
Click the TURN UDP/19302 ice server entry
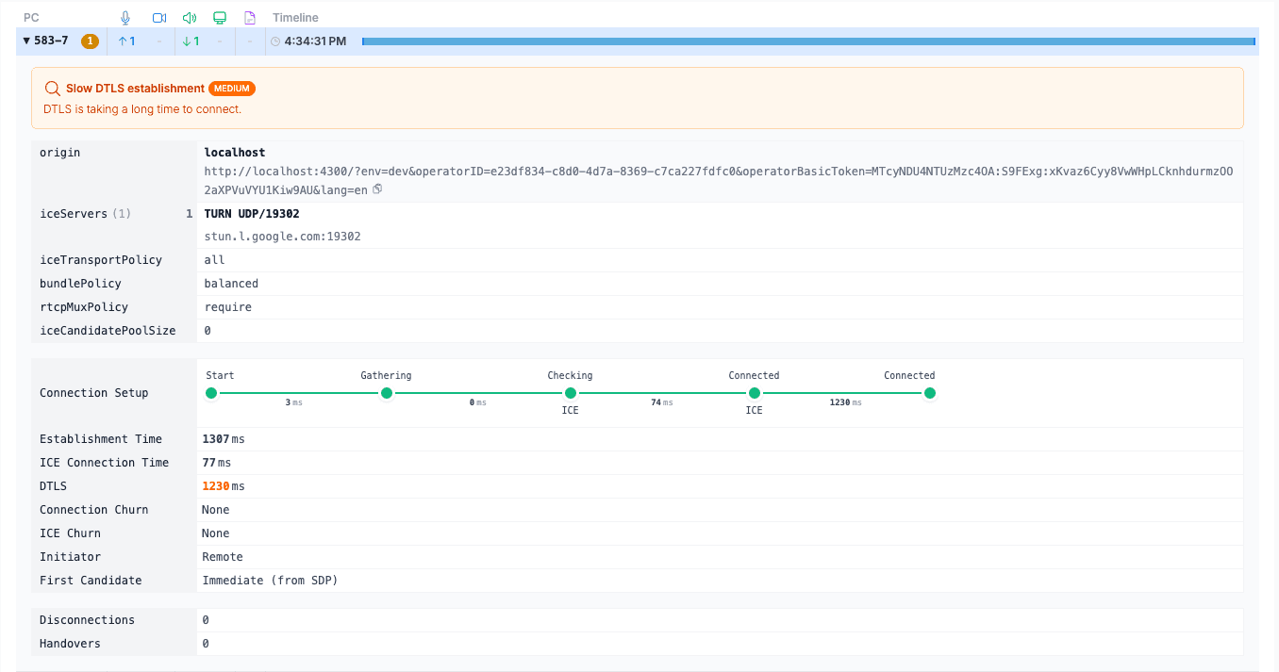pyautogui.click(x=252, y=214)
